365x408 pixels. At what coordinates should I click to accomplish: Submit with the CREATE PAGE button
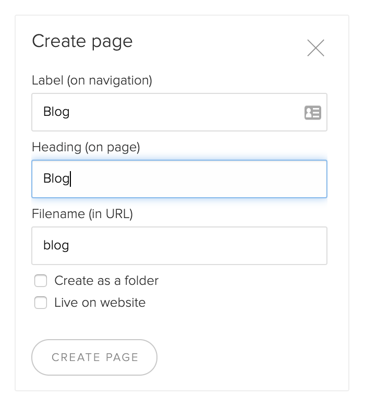tap(94, 357)
